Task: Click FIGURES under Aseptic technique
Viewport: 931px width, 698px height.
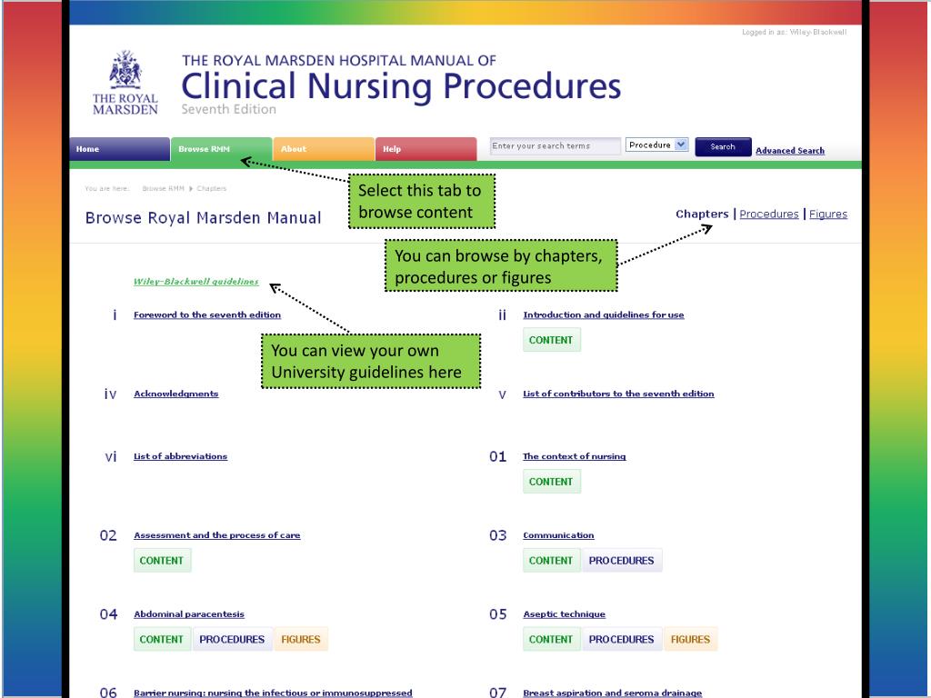Action: click(x=690, y=639)
